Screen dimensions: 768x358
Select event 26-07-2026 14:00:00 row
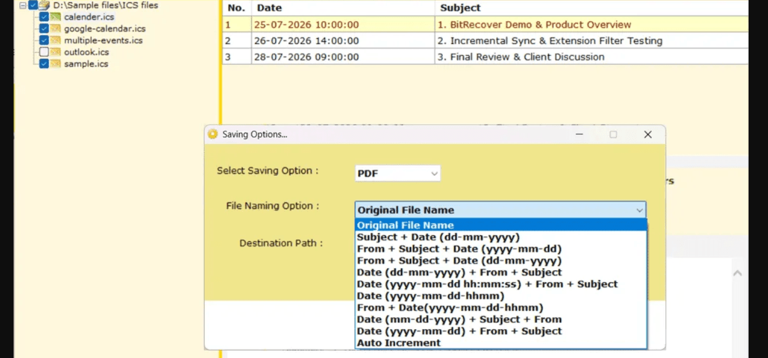(x=485, y=41)
